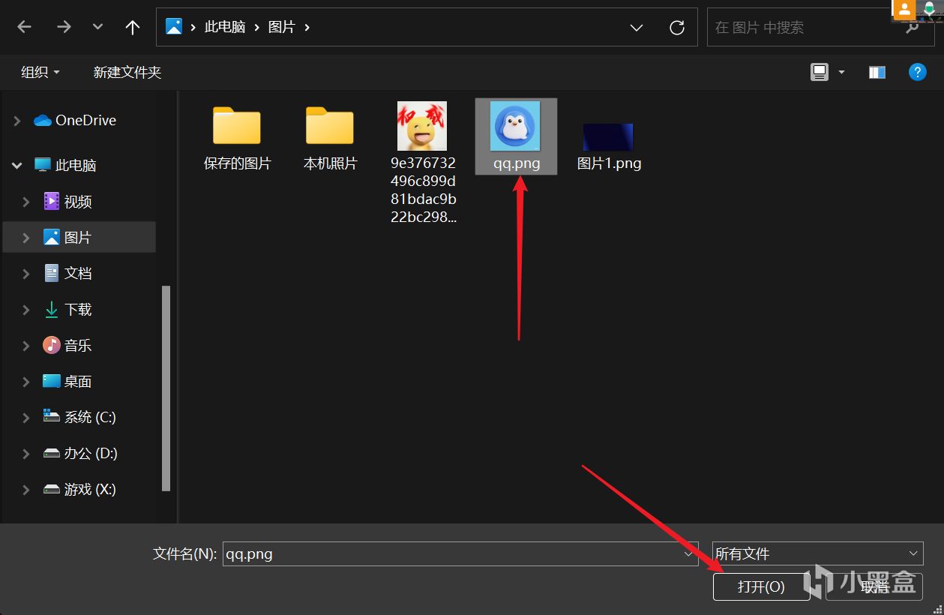944x615 pixels.
Task: Expand the 文档 tree node
Action: [26, 273]
